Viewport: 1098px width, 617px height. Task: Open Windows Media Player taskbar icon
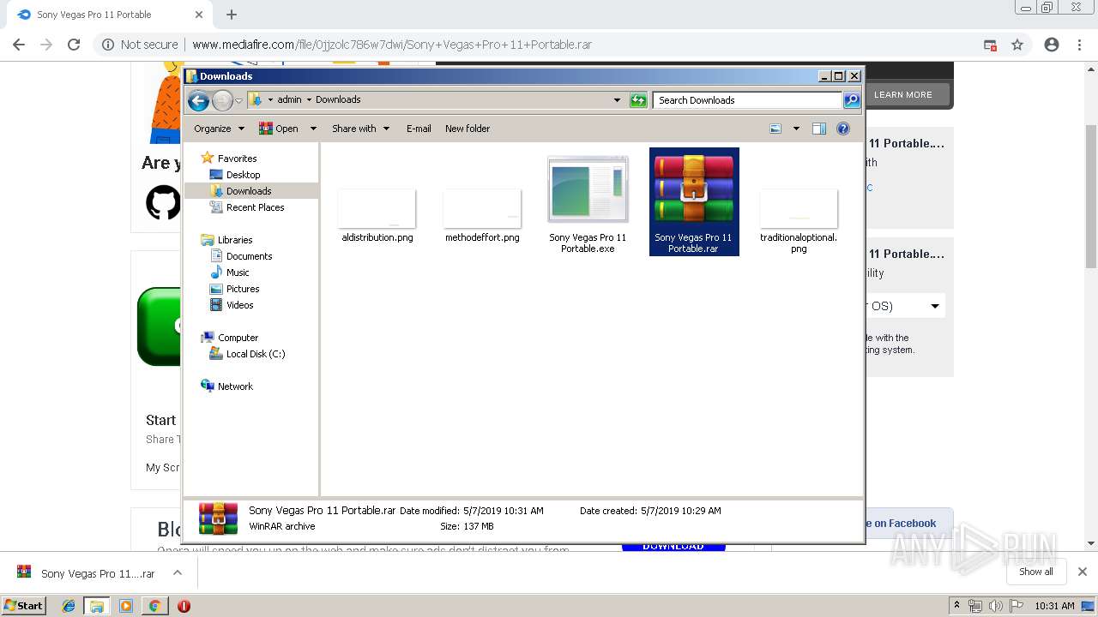(126, 606)
